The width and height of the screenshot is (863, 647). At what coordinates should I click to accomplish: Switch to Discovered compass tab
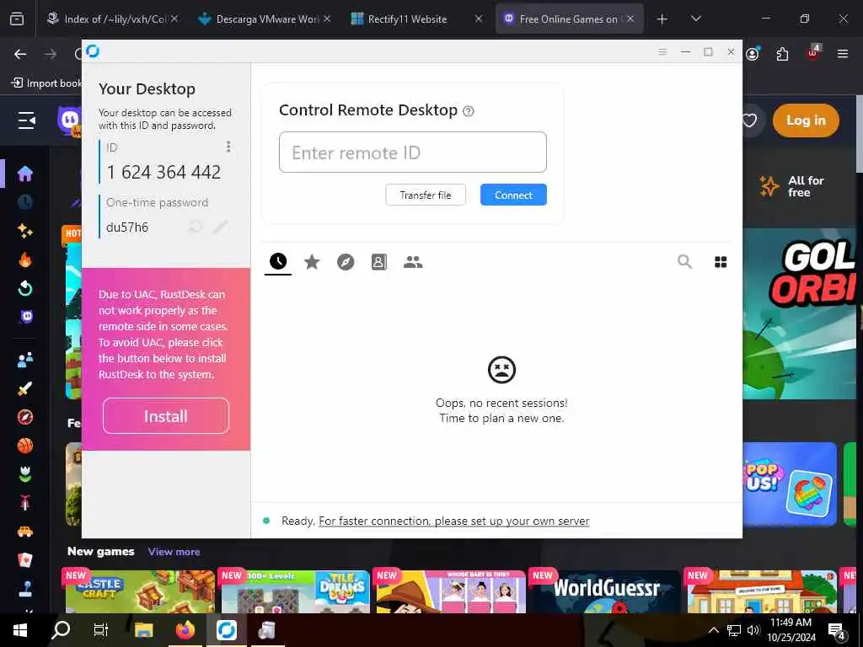[x=346, y=262]
